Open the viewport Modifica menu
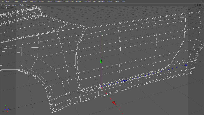Screen dimensions: 204x115 [x=7, y=5]
